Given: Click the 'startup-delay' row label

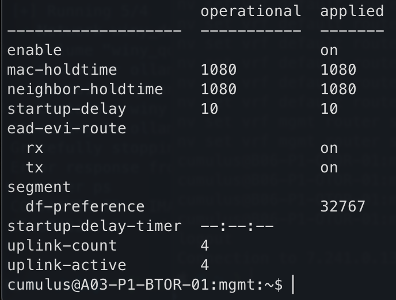Looking at the screenshot, I should point(66,109).
